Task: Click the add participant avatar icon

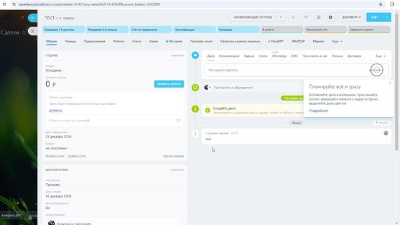Action: pos(207,87)
